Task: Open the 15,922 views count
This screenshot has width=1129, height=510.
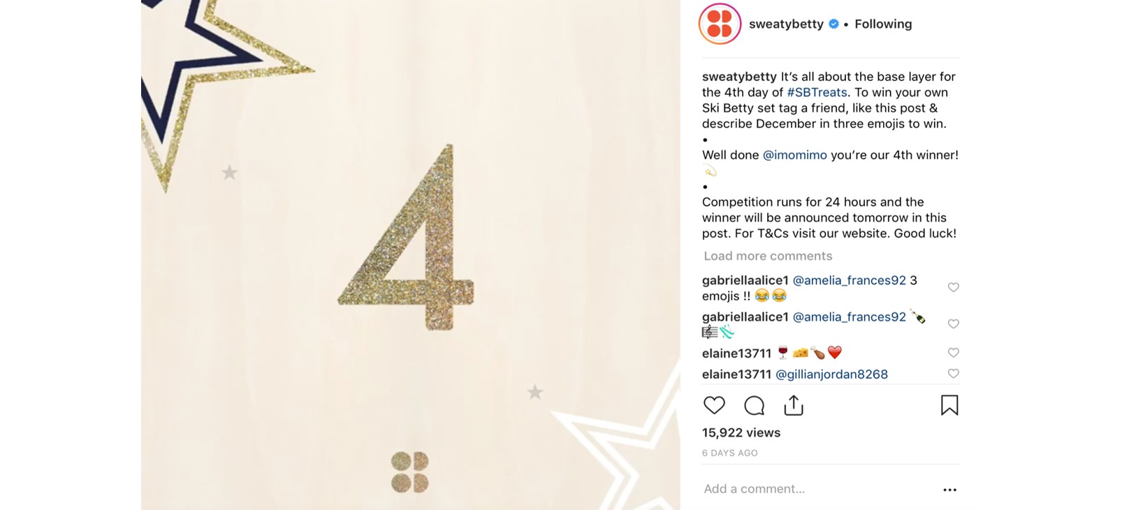Action: point(741,432)
